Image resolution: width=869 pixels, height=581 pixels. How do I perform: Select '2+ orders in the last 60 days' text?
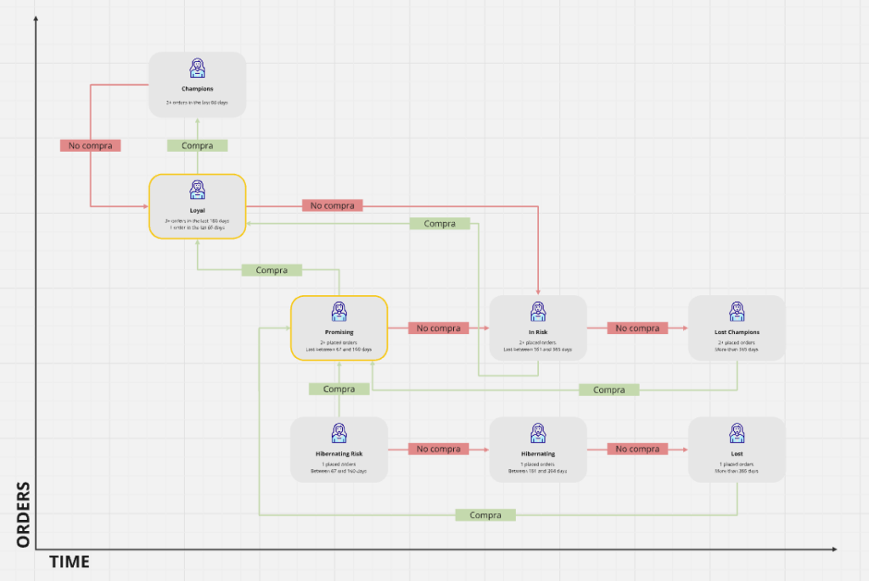point(197,103)
